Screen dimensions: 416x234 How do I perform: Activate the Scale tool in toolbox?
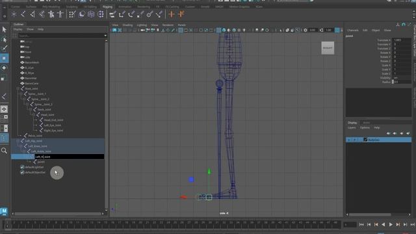point(5,78)
